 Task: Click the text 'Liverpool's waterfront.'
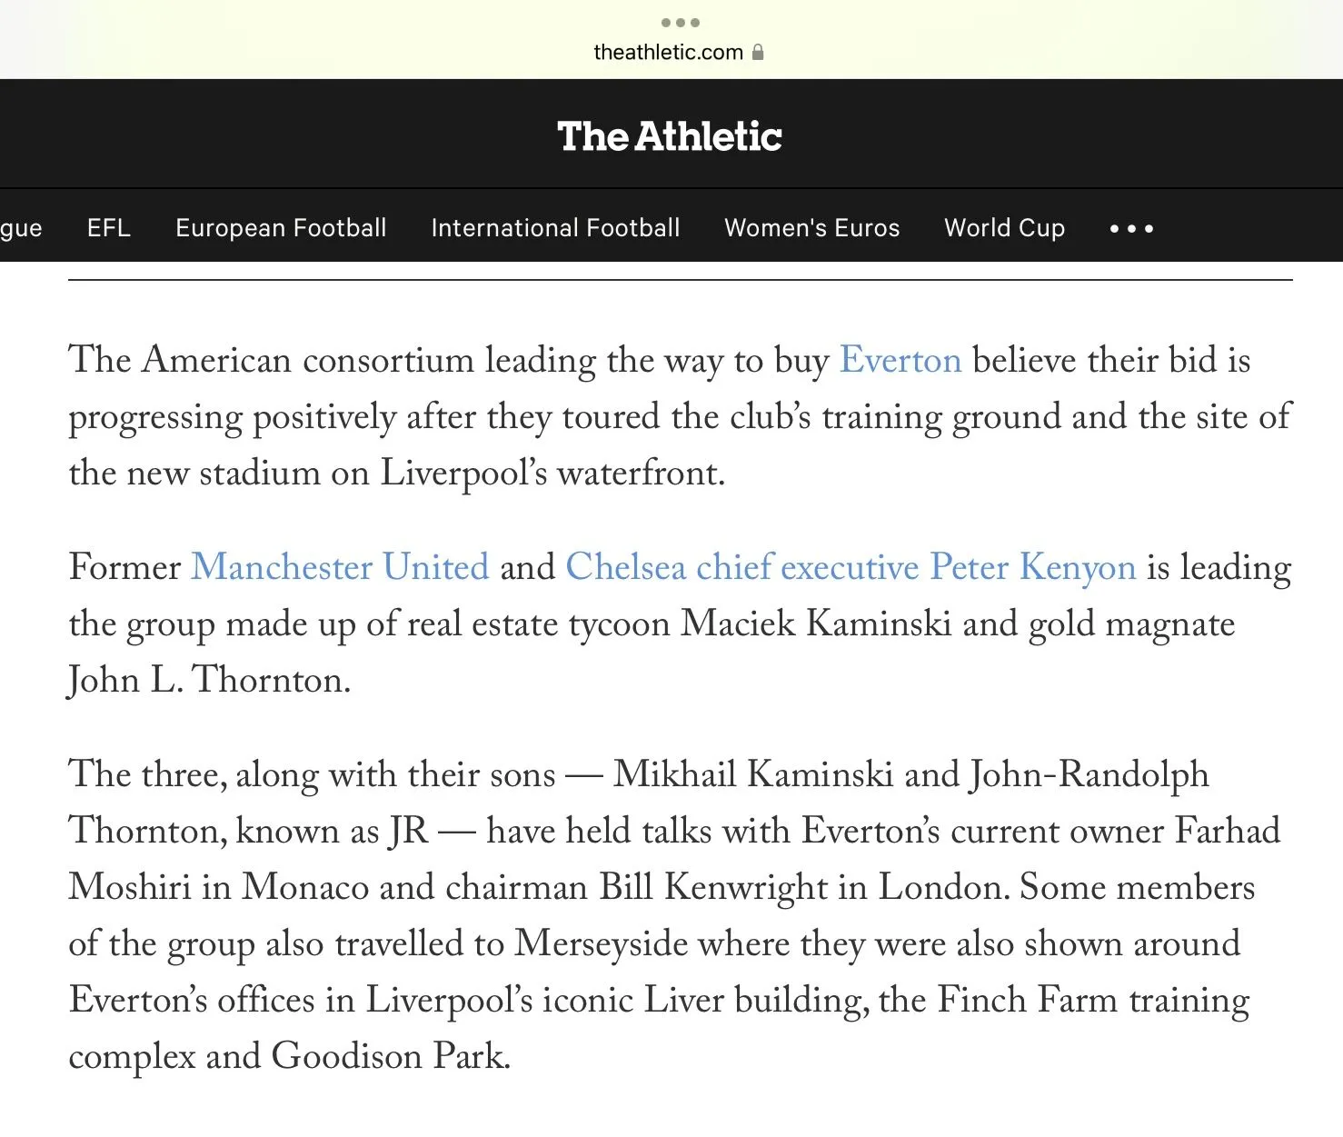pyautogui.click(x=552, y=473)
